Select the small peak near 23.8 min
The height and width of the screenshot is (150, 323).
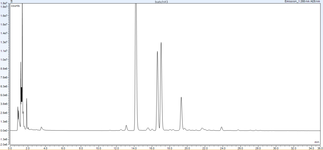pyautogui.click(x=222, y=127)
